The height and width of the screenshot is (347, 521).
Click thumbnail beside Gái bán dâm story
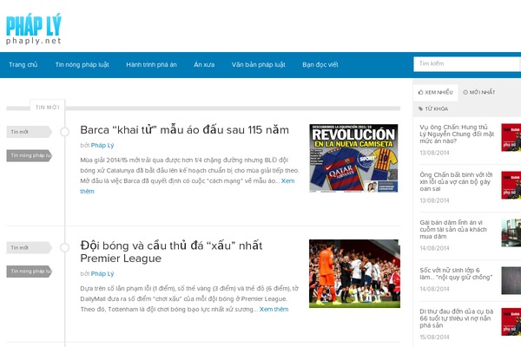tap(511, 232)
